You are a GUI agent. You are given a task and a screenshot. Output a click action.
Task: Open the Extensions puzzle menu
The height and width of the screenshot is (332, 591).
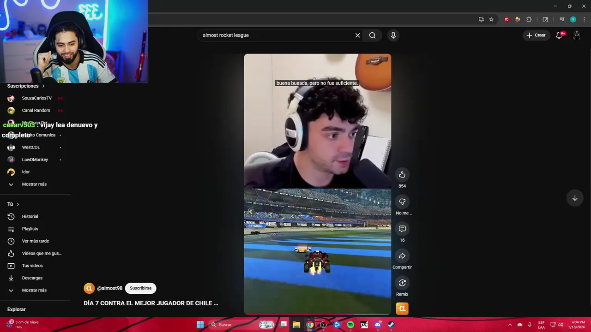[529, 19]
